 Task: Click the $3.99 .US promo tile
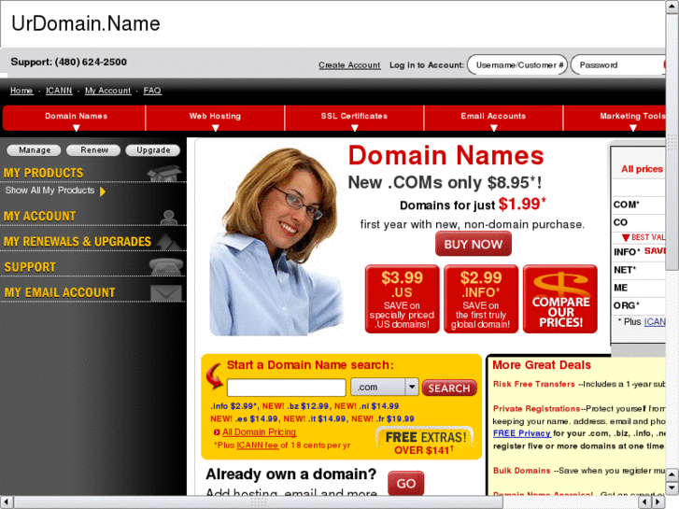[403, 299]
